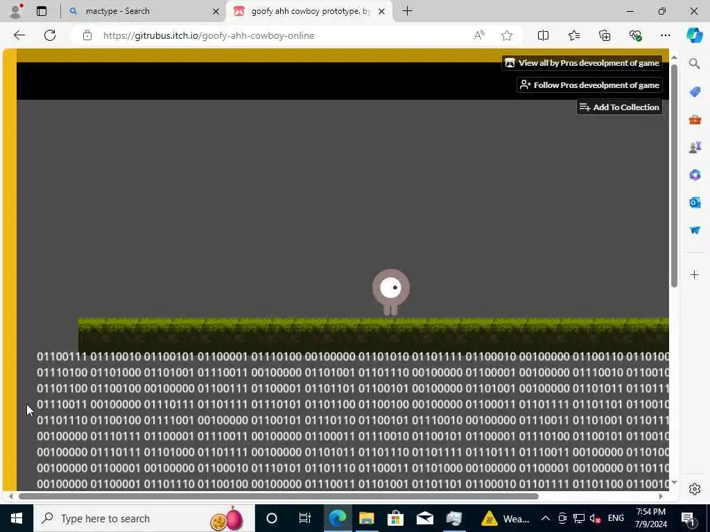Click View all by Pros development of game
The height and width of the screenshot is (532, 710).
point(582,63)
